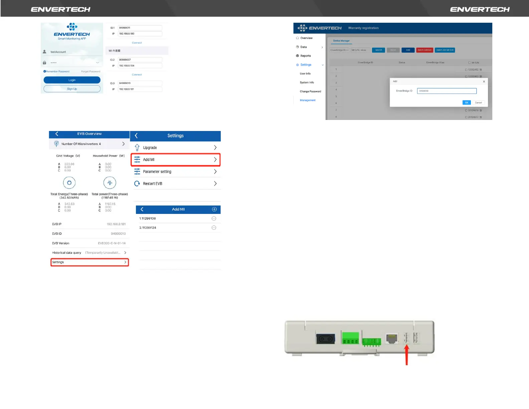Open the Restart EVB row chevron

click(x=215, y=183)
